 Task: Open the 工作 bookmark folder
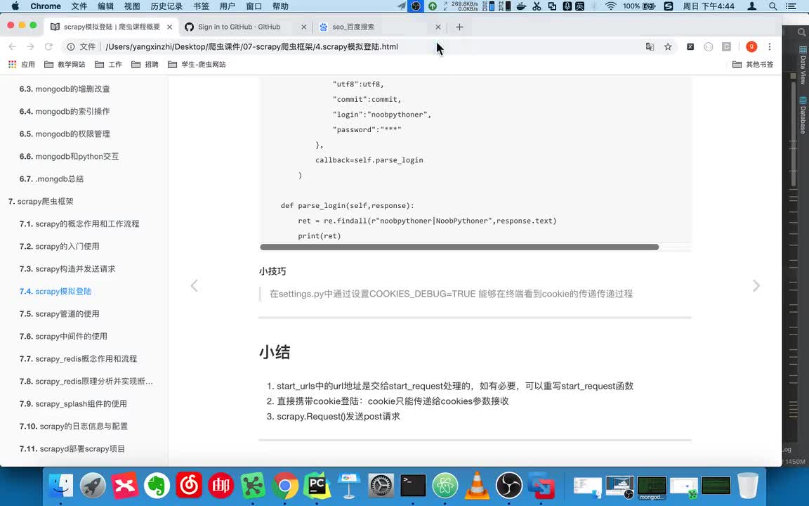pyautogui.click(x=108, y=65)
